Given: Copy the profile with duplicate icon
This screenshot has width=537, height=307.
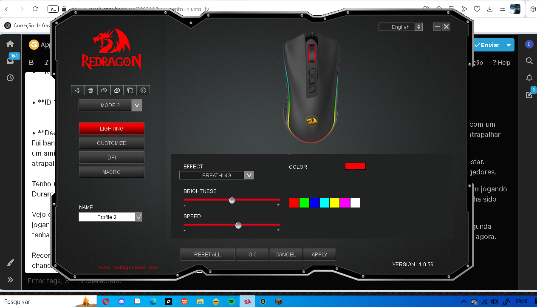Looking at the screenshot, I should (x=130, y=90).
